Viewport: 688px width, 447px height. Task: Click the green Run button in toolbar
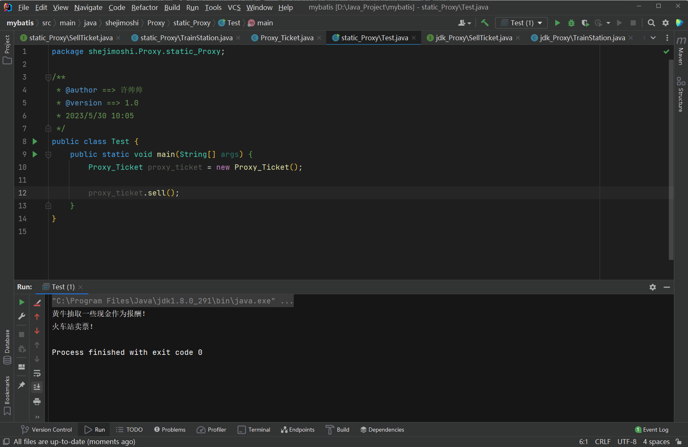point(557,23)
